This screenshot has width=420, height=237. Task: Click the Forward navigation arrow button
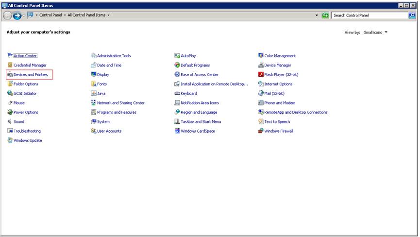pos(17,16)
